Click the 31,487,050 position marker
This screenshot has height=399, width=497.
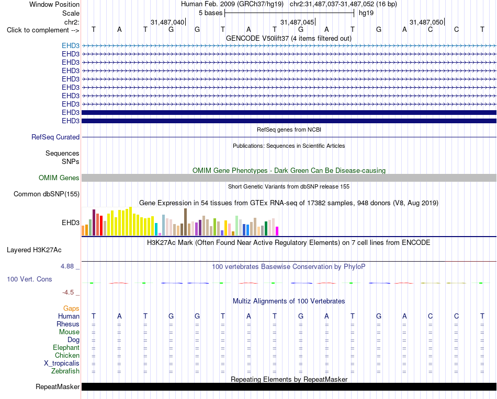click(426, 22)
